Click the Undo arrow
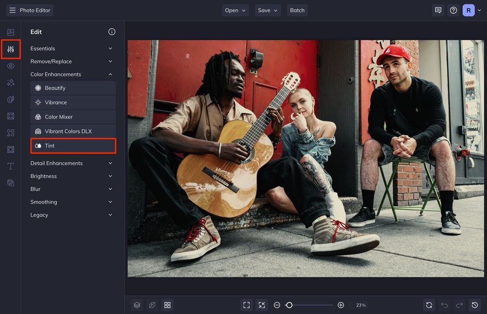This screenshot has height=314, width=487. [x=445, y=305]
